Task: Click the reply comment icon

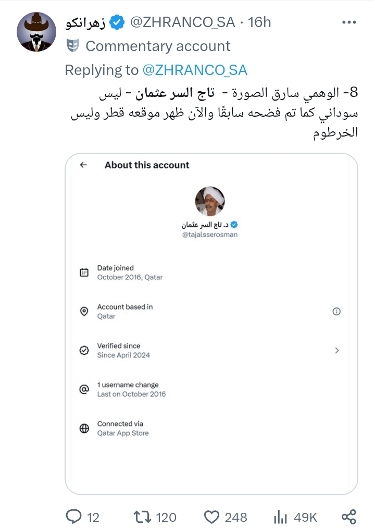Action: pyautogui.click(x=74, y=517)
